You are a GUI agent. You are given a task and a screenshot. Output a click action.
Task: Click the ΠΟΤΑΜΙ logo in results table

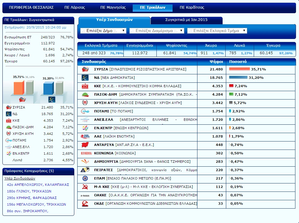click(85, 111)
